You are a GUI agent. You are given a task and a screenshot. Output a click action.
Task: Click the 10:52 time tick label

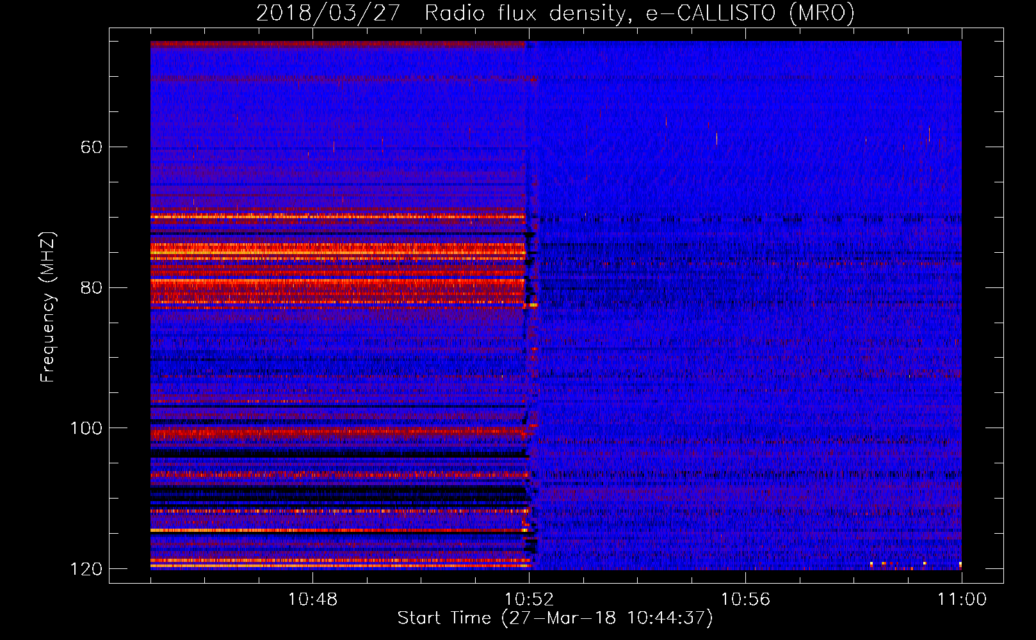(x=529, y=600)
